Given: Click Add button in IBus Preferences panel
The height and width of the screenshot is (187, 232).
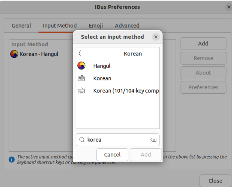Looking at the screenshot, I should 203,44.
